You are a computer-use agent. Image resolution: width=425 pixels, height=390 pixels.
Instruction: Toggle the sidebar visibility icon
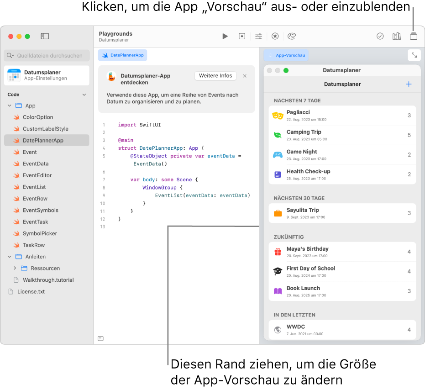tap(45, 36)
